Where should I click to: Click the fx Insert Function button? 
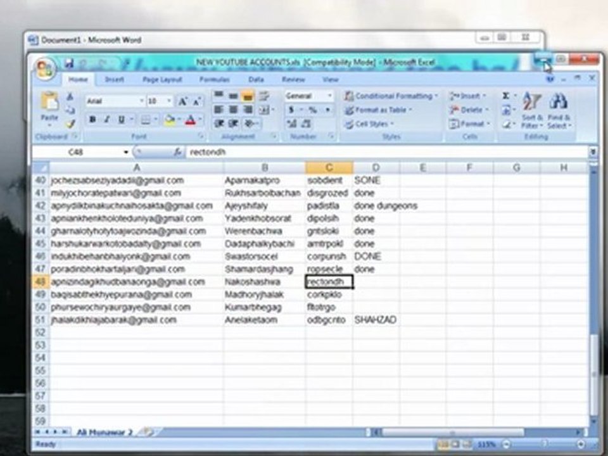[x=178, y=152]
